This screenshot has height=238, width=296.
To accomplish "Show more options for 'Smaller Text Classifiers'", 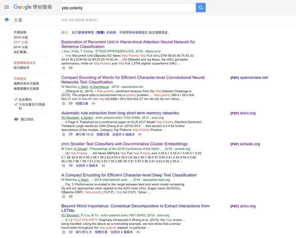I will 103,166.
